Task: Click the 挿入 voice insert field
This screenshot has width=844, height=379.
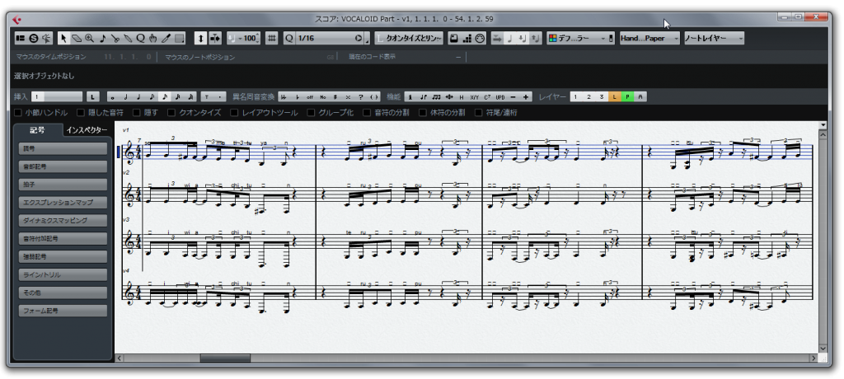Action: 57,97
